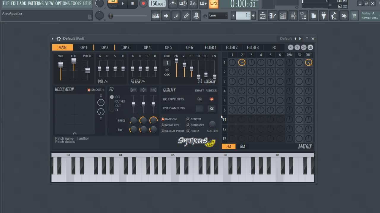Open the Mixer

293,15
